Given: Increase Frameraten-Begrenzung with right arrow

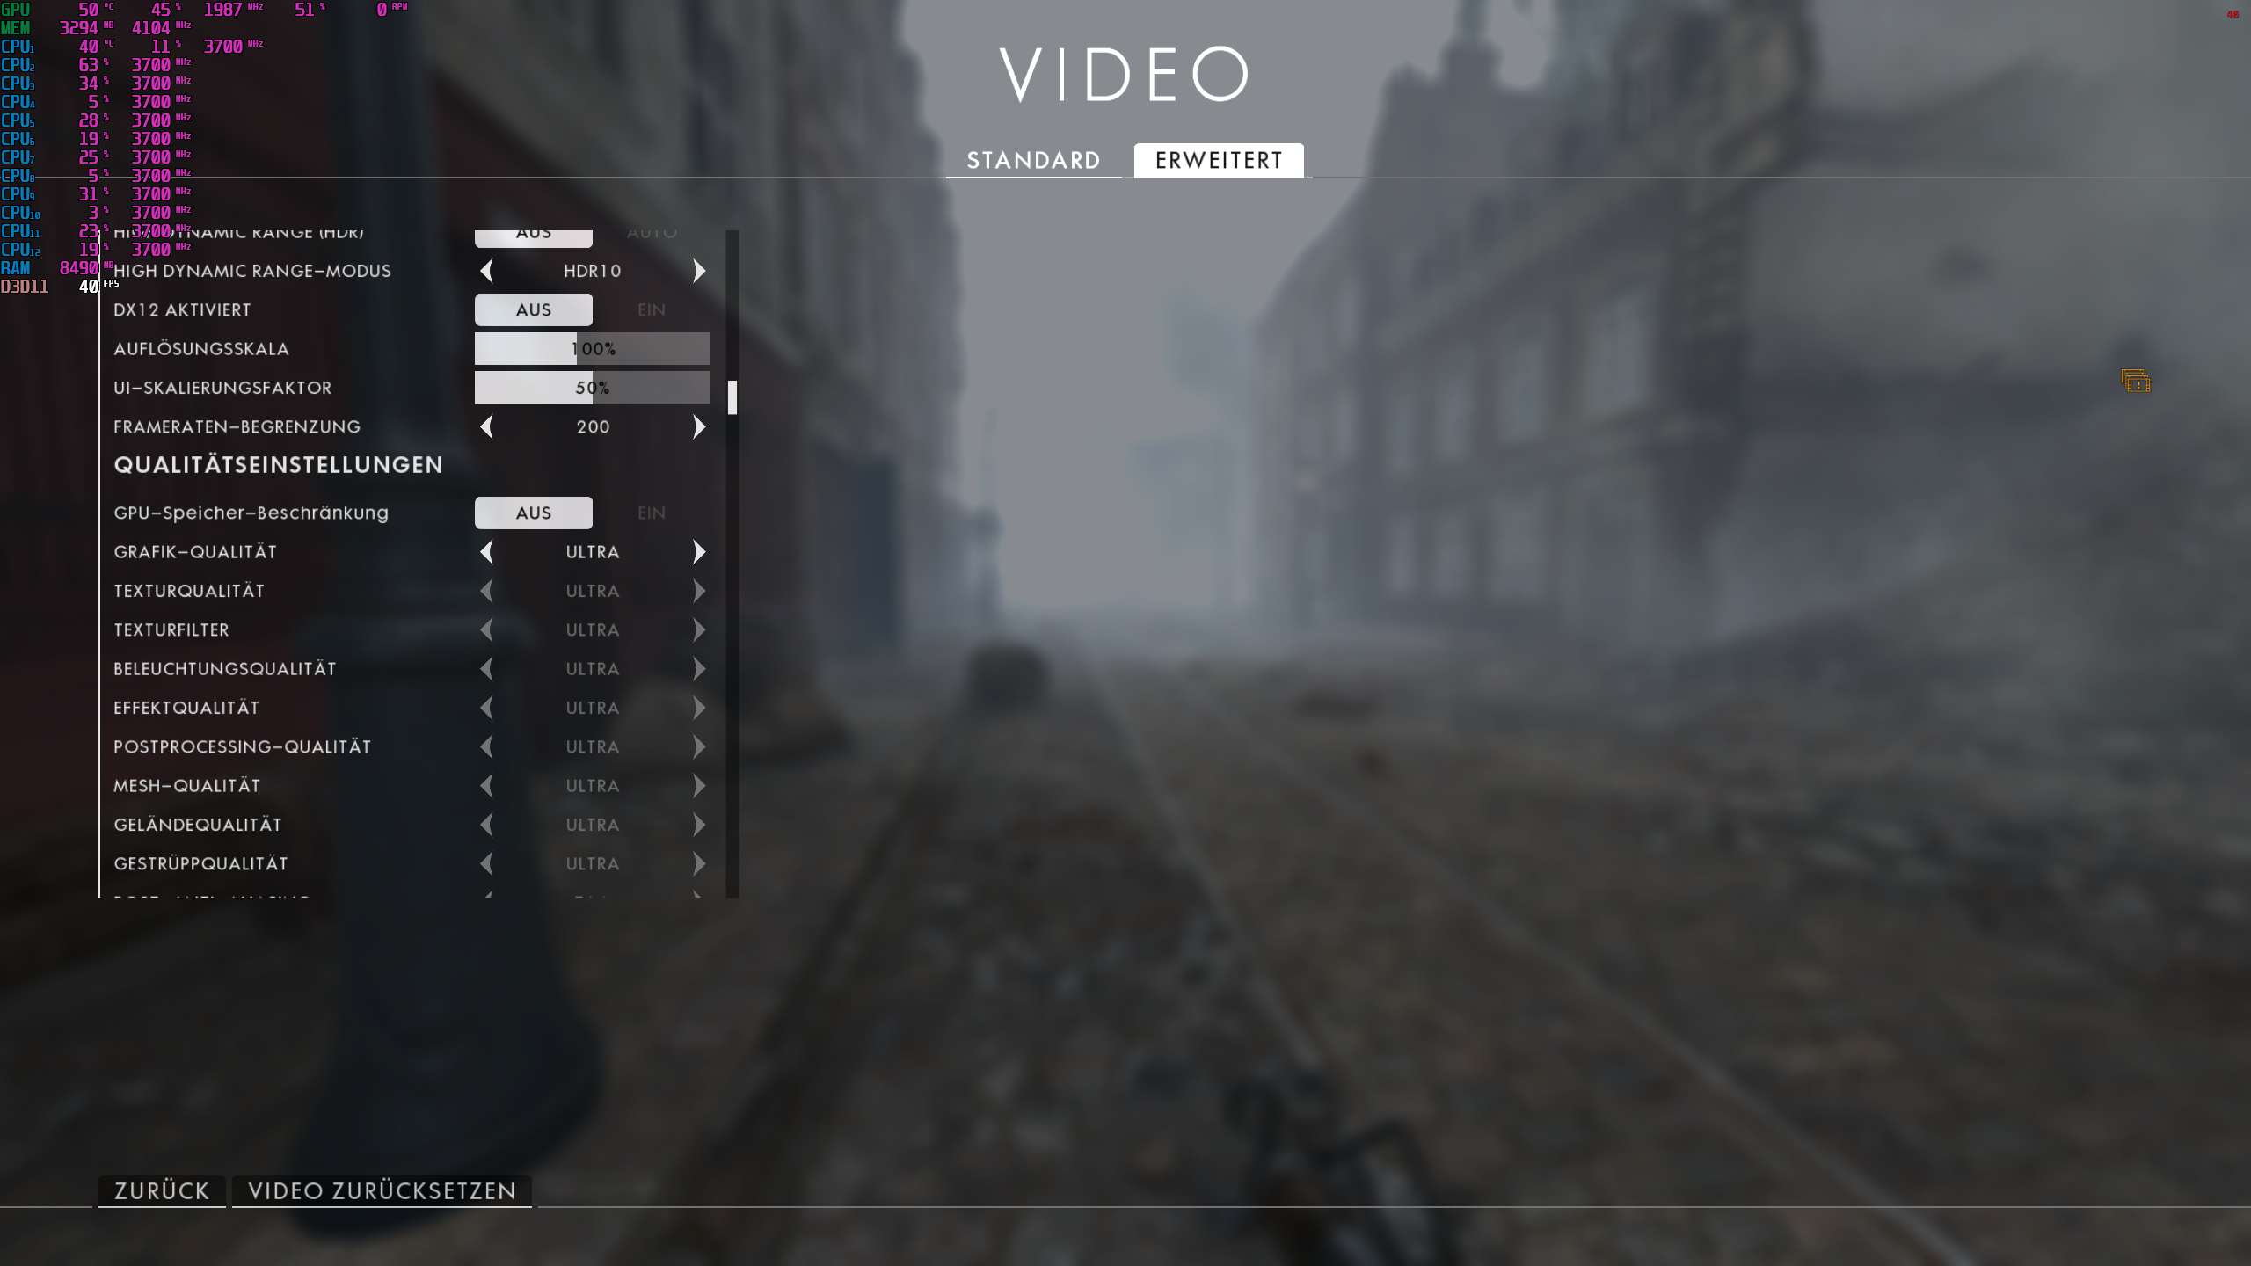Looking at the screenshot, I should [x=699, y=427].
